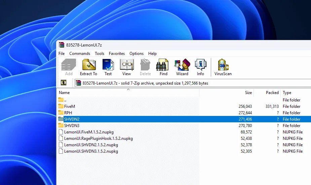The image size is (311, 185).
Task: Click file icon of LemonUI.SHVDN3.1.5.2.nupkg
Action: [61, 151]
